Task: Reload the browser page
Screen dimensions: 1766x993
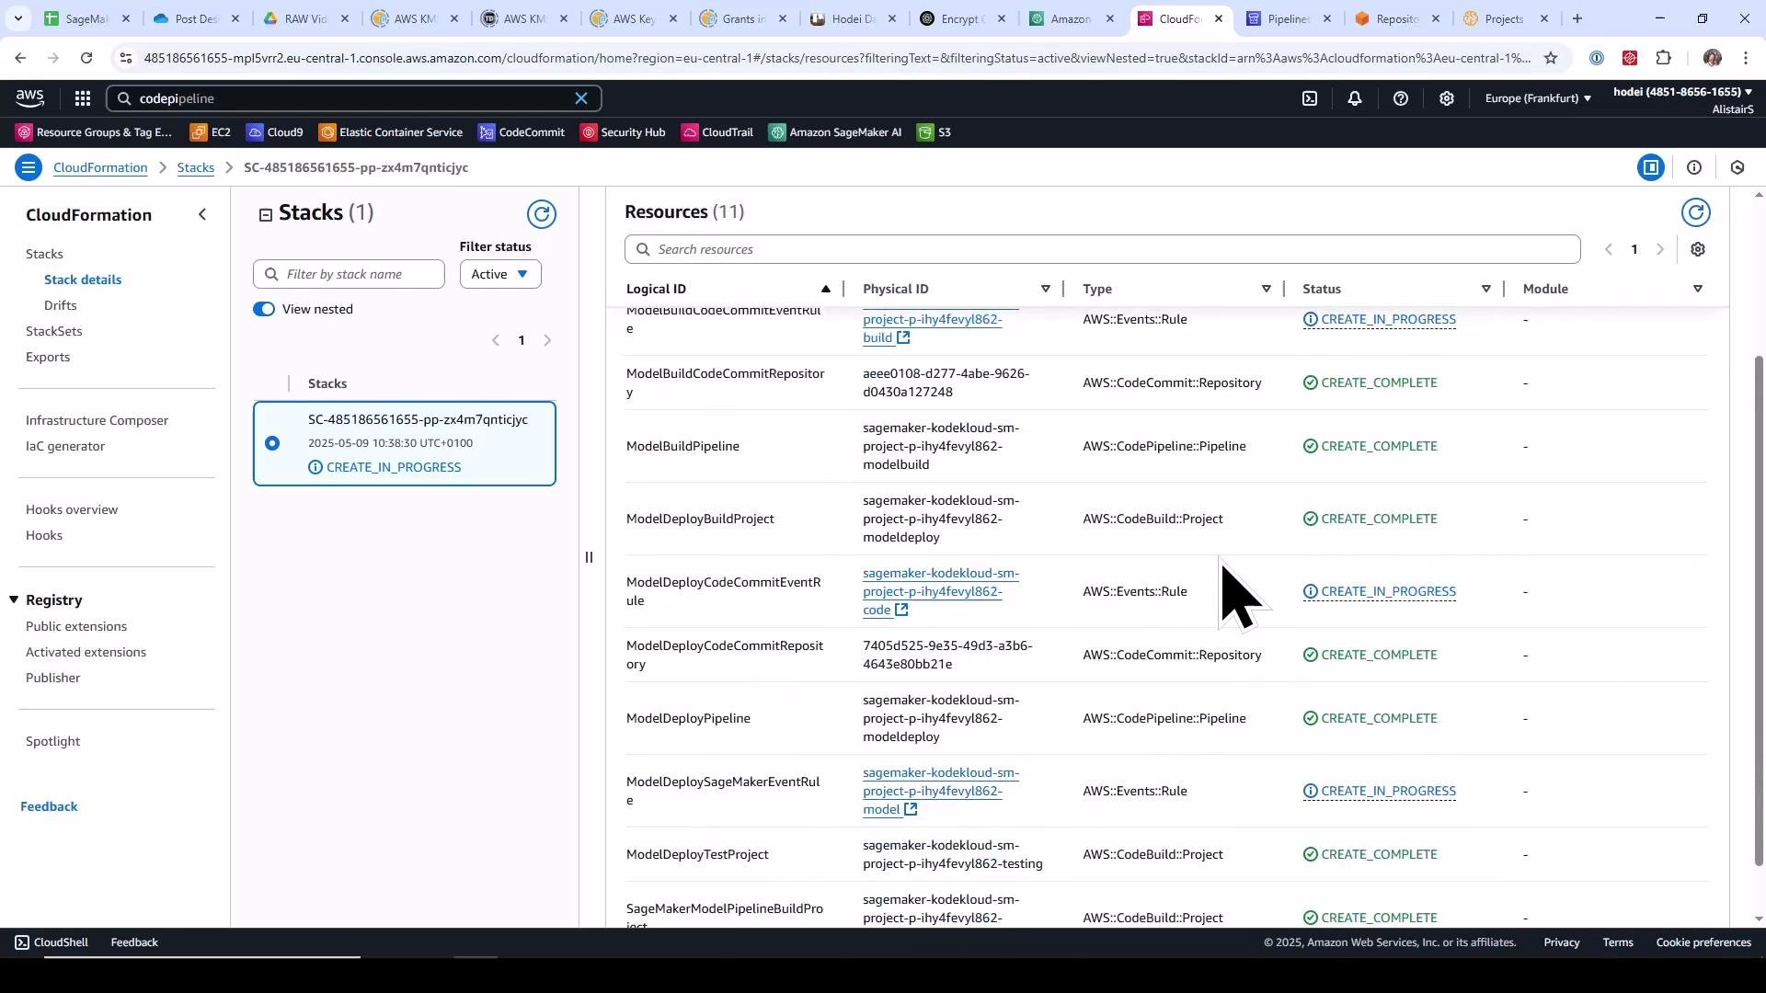Action: coord(86,58)
